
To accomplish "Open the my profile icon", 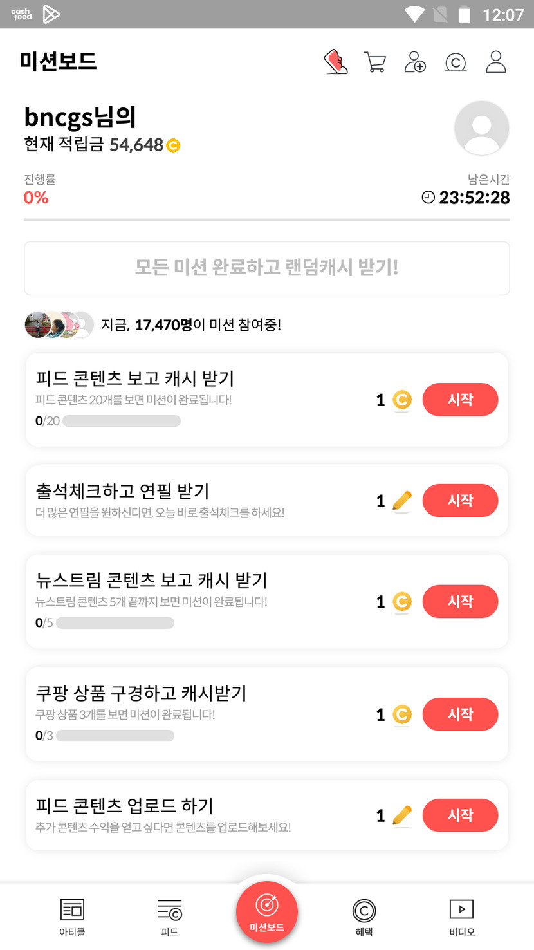I will coord(496,62).
